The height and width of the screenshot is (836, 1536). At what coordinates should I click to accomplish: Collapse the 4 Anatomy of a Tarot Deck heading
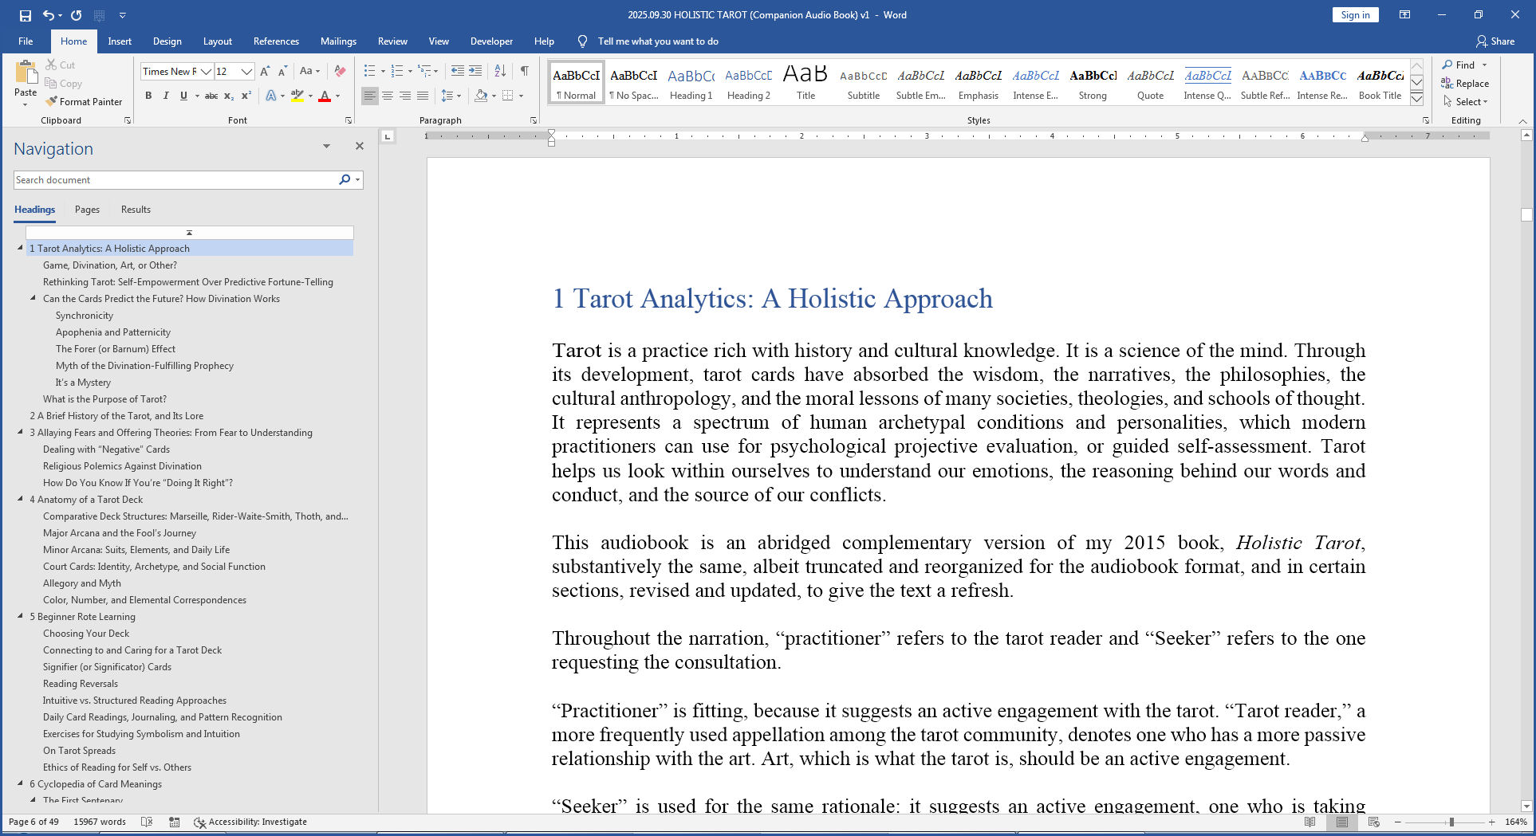(x=21, y=500)
